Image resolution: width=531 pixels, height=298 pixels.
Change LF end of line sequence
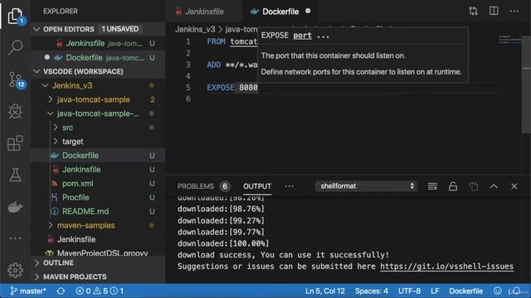tap(435, 291)
